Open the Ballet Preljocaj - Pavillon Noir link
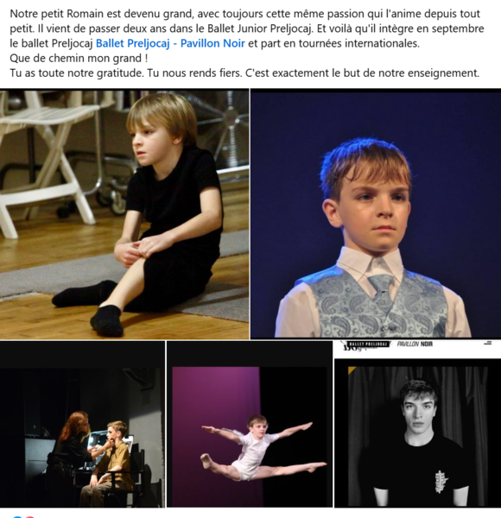This screenshot has width=501, height=518. (x=170, y=43)
